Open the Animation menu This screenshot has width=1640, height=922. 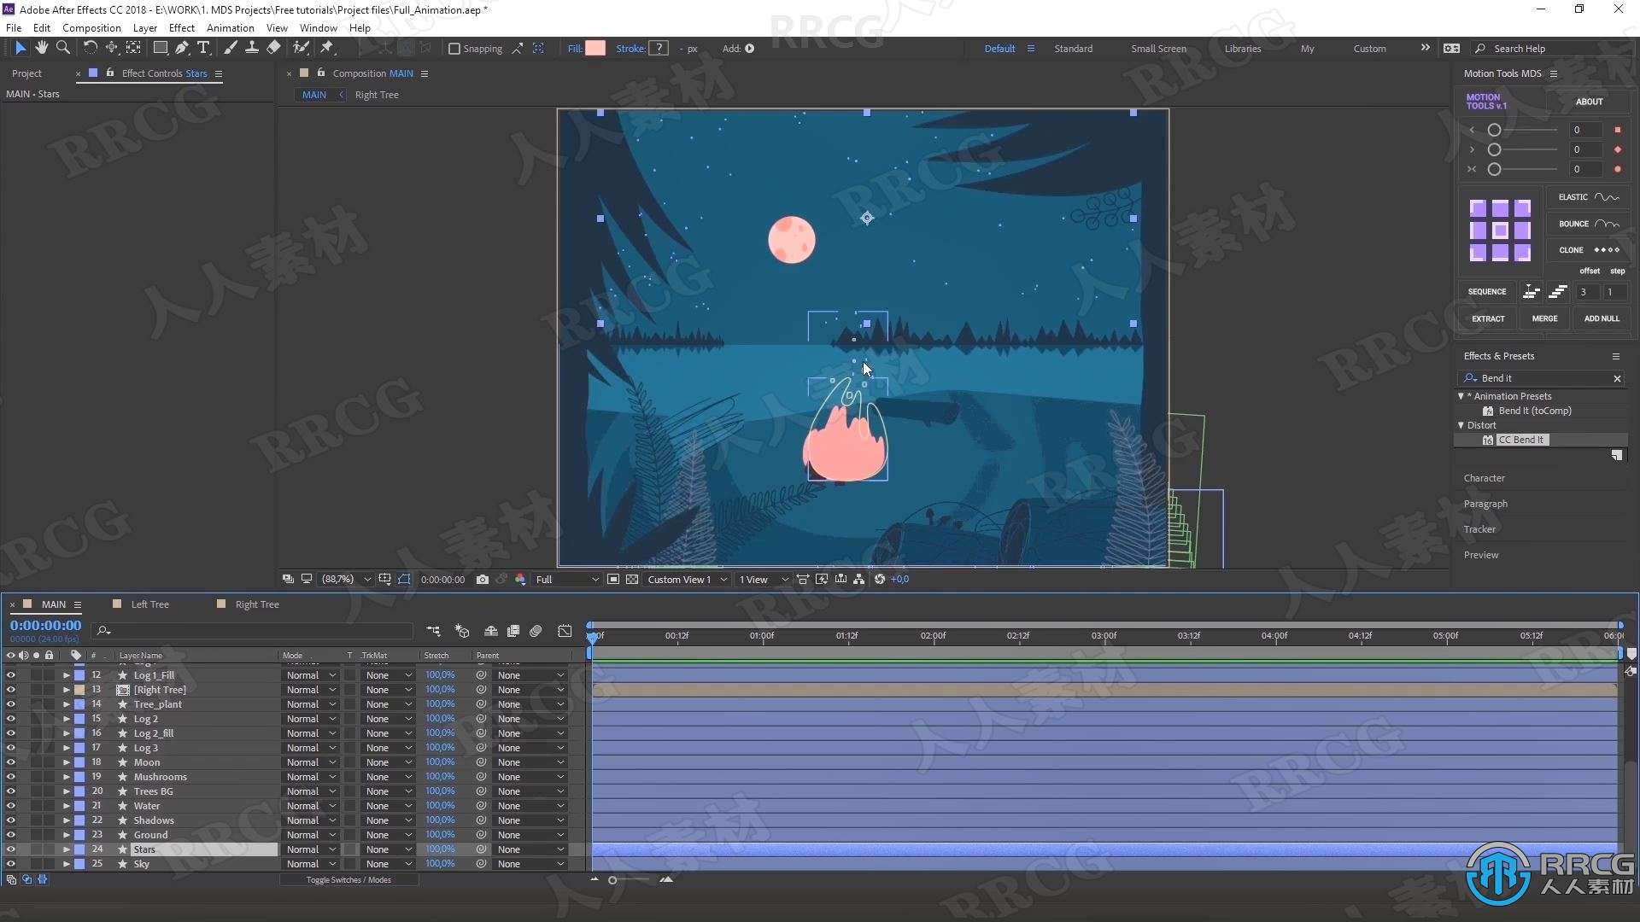coord(230,27)
